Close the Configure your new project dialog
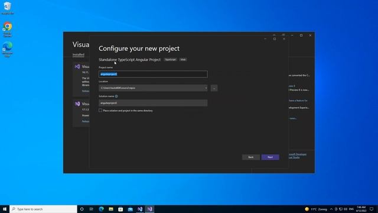The height and width of the screenshot is (213, 378). [x=284, y=39]
